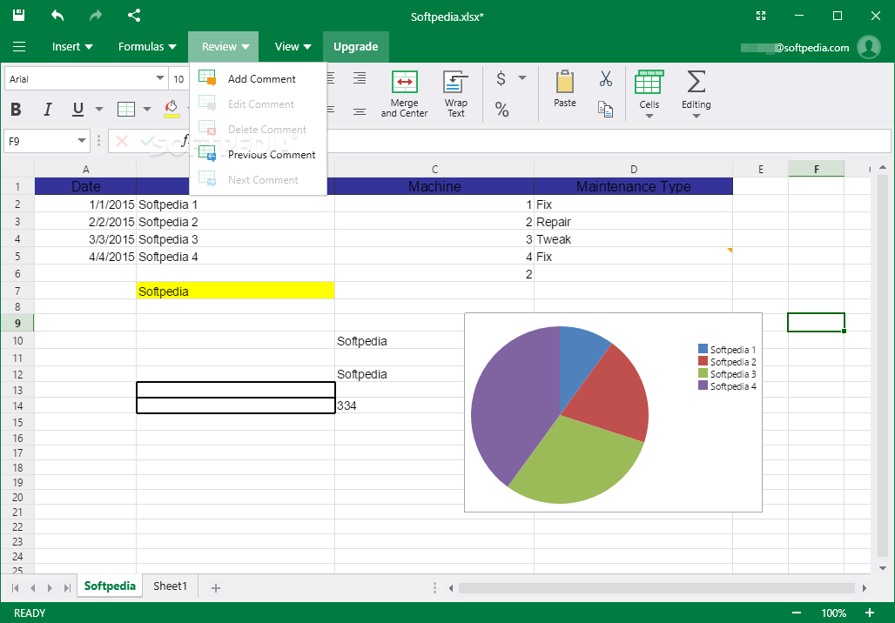Open the Name Box dropdown arrow

pyautogui.click(x=82, y=141)
